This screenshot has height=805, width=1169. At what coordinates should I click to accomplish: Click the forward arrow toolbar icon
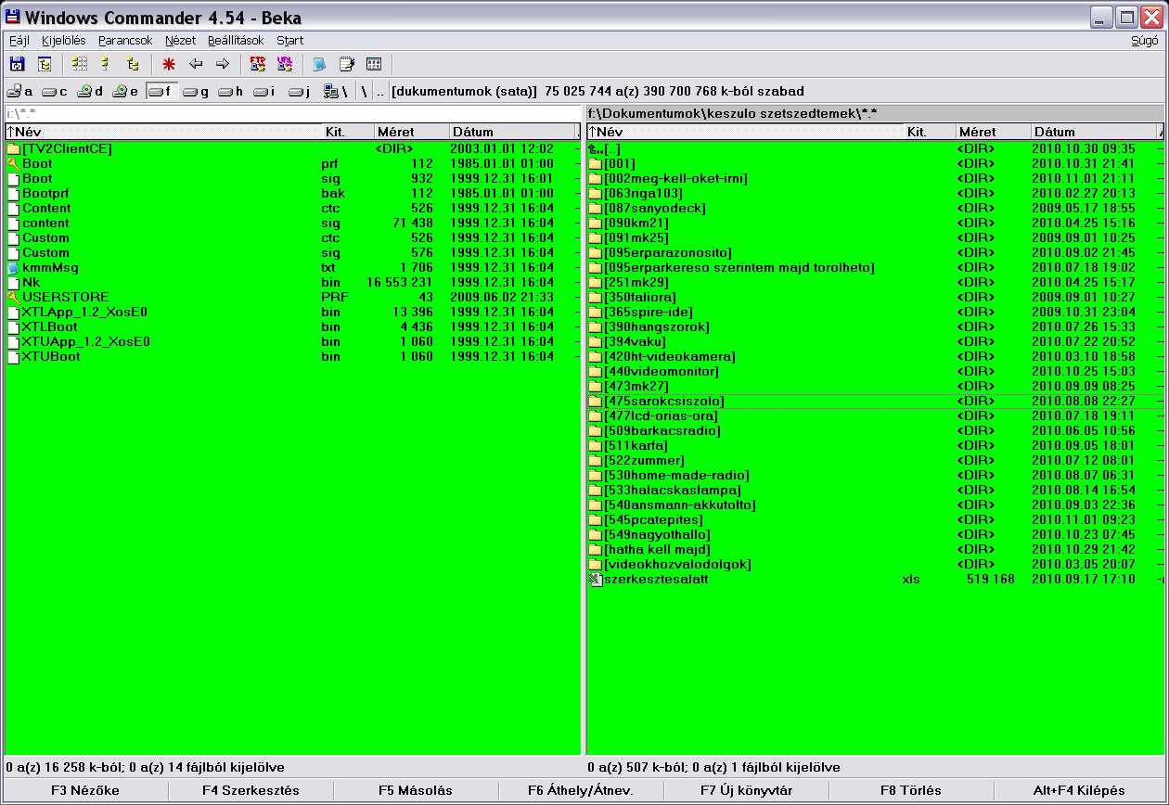[222, 64]
